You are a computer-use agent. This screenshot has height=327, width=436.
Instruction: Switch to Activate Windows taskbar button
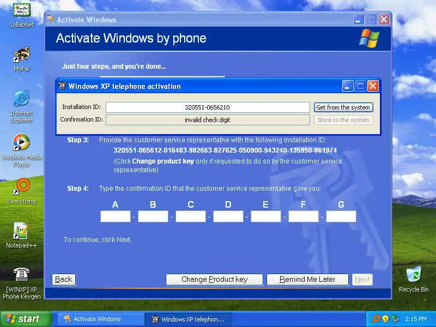[x=100, y=319]
